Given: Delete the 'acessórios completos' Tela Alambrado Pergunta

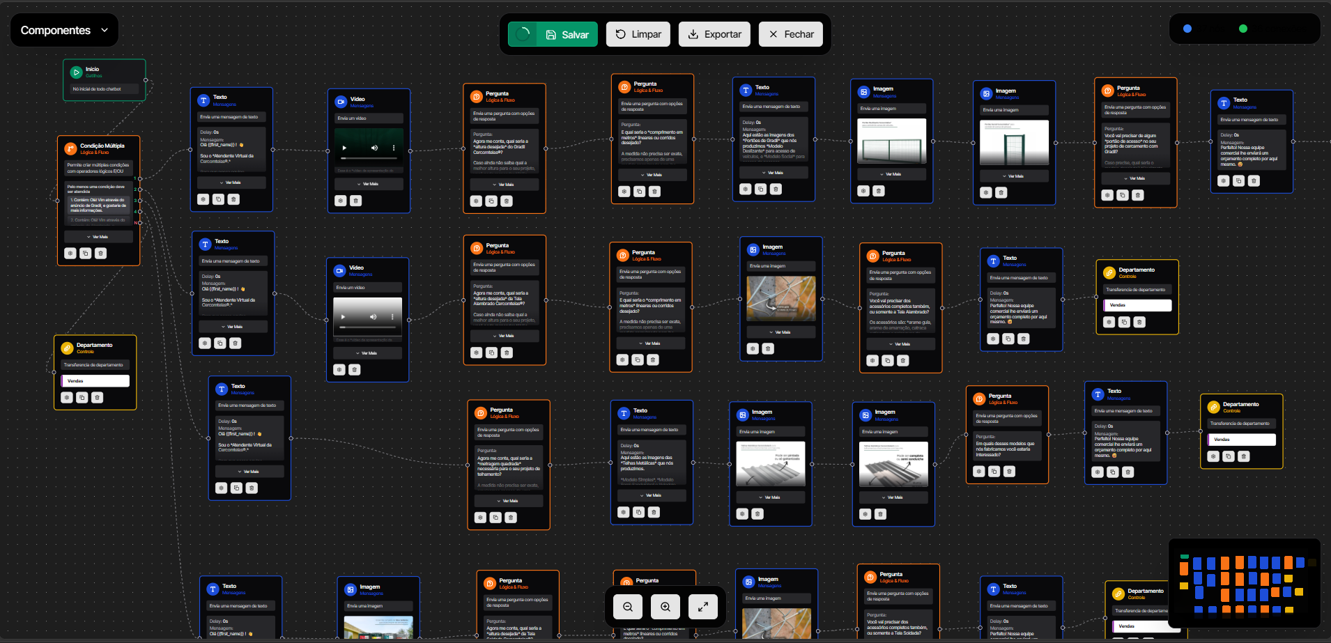Looking at the screenshot, I should [x=903, y=361].
